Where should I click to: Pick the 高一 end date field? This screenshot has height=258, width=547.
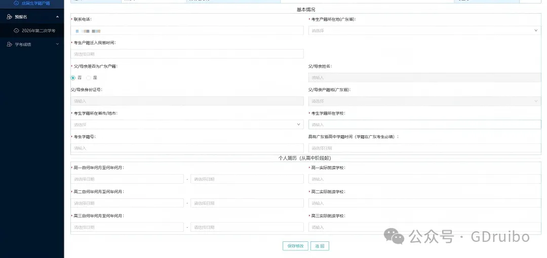click(x=247, y=179)
